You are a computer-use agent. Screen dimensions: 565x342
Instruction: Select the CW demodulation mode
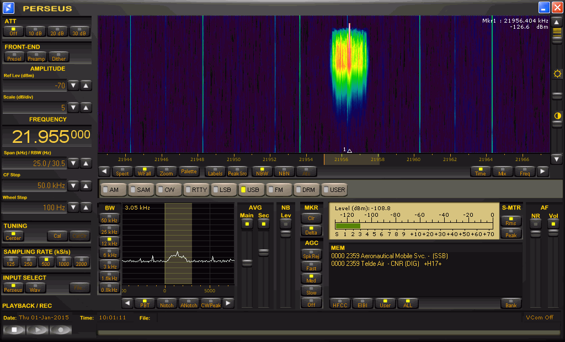pos(169,190)
